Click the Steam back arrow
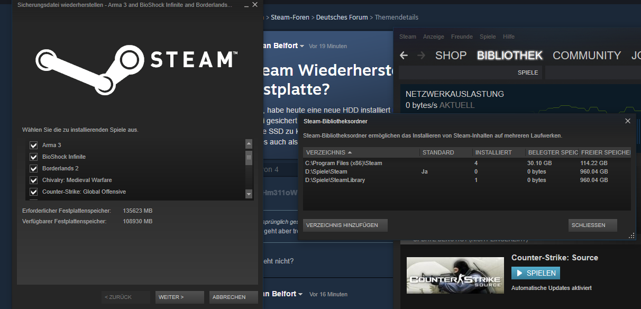This screenshot has width=641, height=309. click(404, 56)
